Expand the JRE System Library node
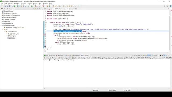Viewport: 172px width, 97px height. (3, 27)
